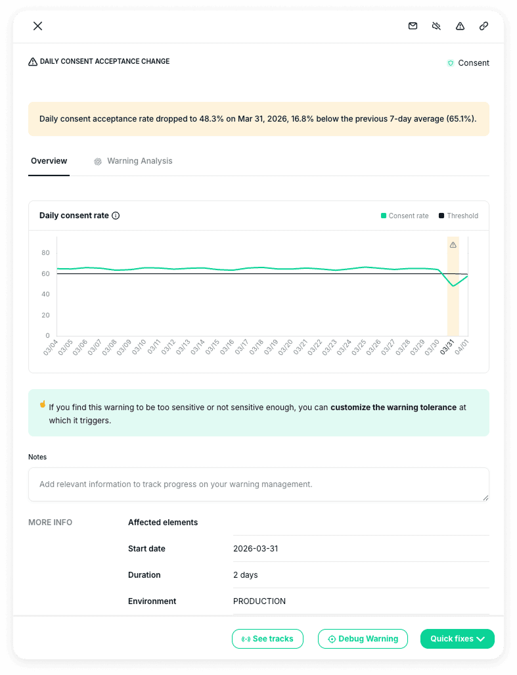Image resolution: width=517 pixels, height=675 pixels.
Task: Click the Warning Analysis tab icon
Action: coord(98,161)
